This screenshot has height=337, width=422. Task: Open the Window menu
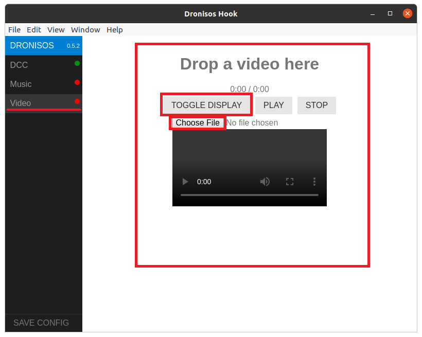pos(85,29)
